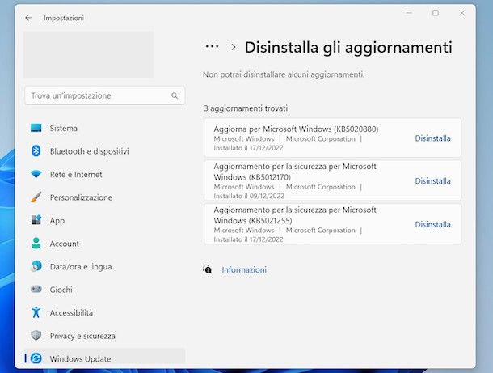
Task: Select Giochi in the sidebar
Action: tap(105, 290)
